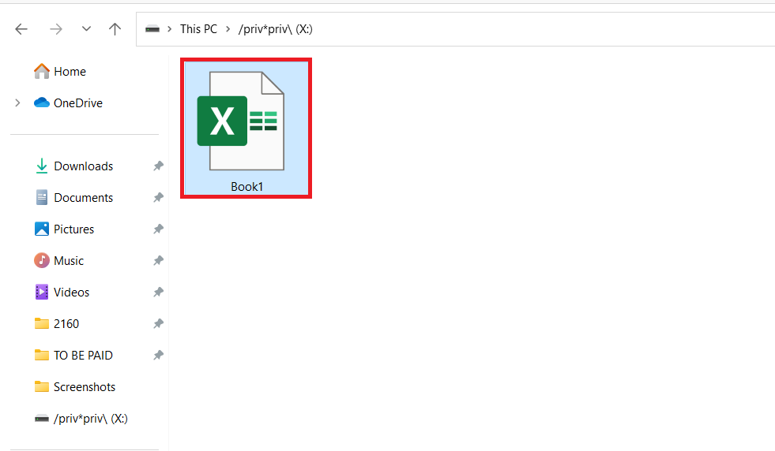Click the Videos film icon

42,292
